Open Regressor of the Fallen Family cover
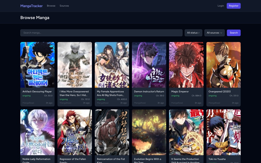Image resolution: width=261 pixels, height=163 pixels. (x=75, y=132)
